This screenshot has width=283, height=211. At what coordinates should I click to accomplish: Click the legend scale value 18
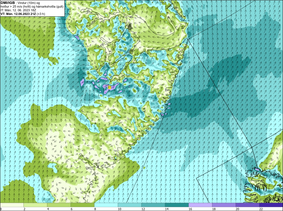[x=214, y=209]
